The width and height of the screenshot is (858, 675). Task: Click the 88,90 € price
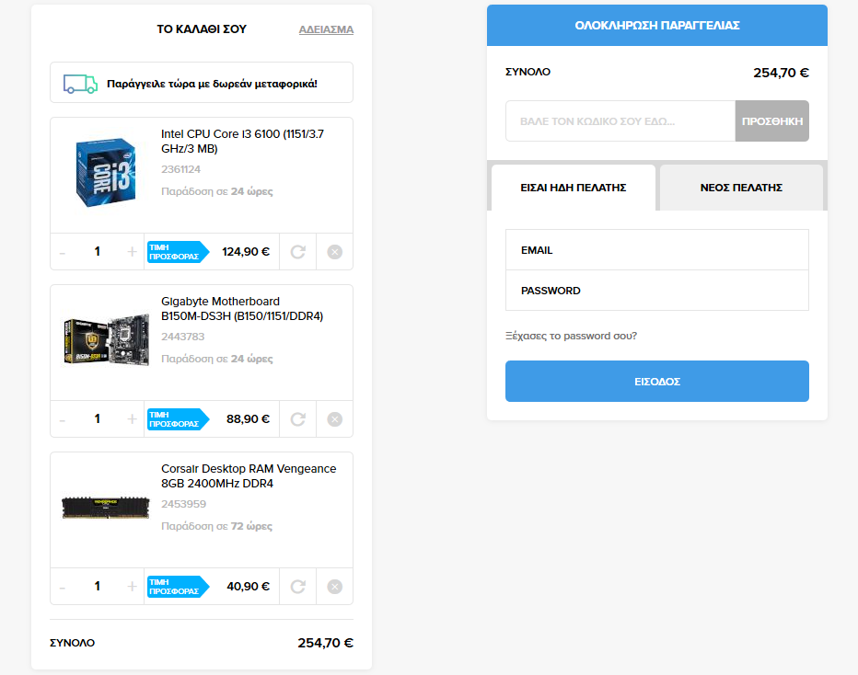pyautogui.click(x=248, y=418)
